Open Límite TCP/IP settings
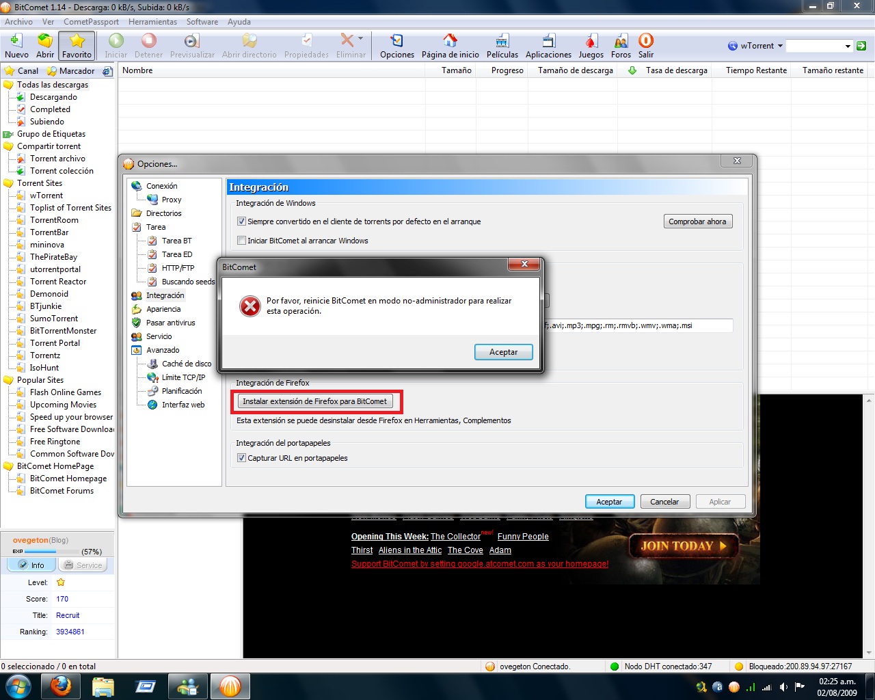Viewport: 875px width, 700px height. click(x=183, y=377)
